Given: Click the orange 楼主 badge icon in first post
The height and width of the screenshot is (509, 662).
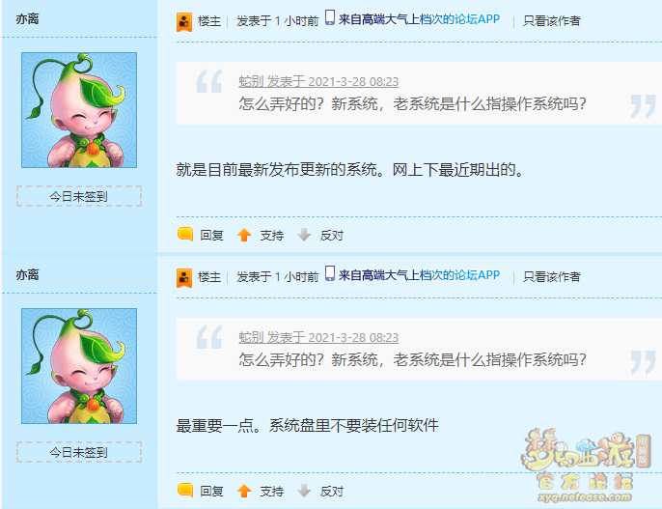Looking at the screenshot, I should point(184,22).
